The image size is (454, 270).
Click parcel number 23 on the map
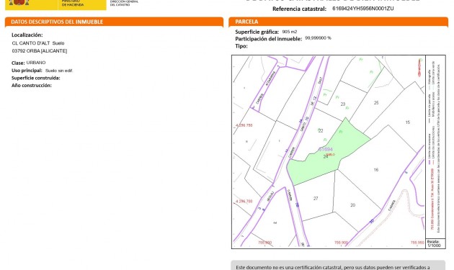(343, 104)
